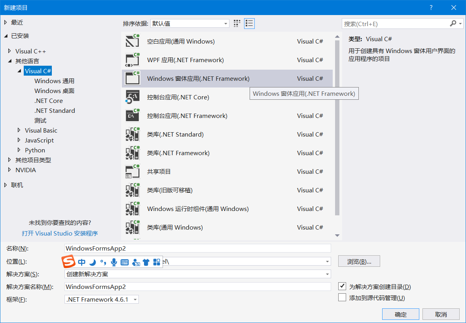This screenshot has height=323, width=466.
Task: Expand the NVIDIA node arrow
Action: (x=10, y=170)
